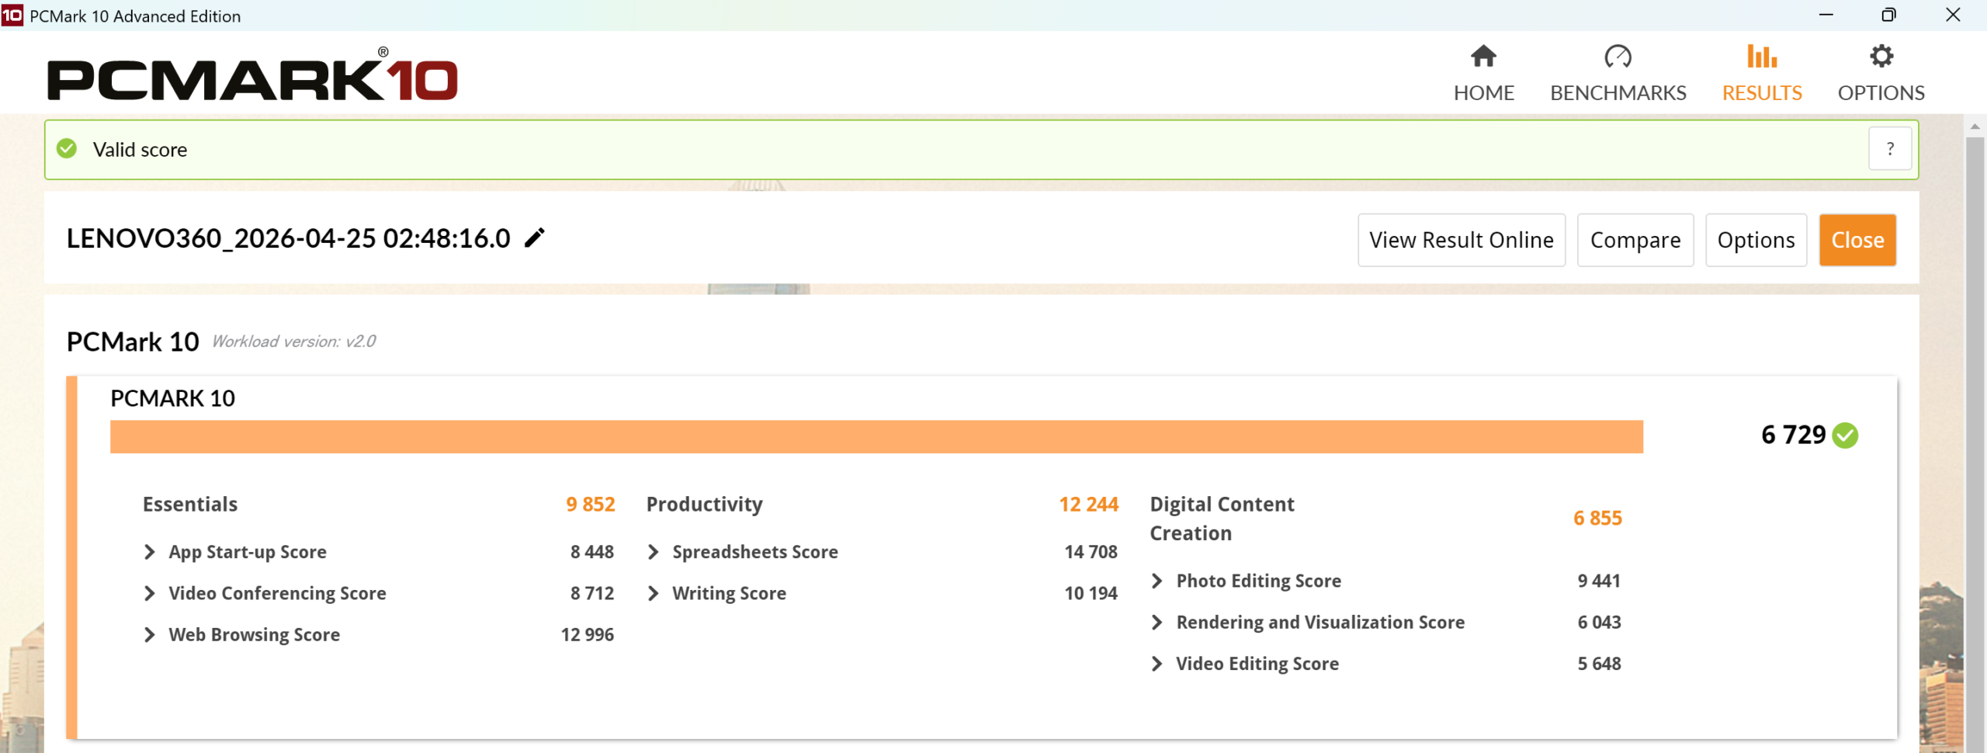This screenshot has height=753, width=1987.
Task: Expand the App Start-up Score row
Action: 150,552
